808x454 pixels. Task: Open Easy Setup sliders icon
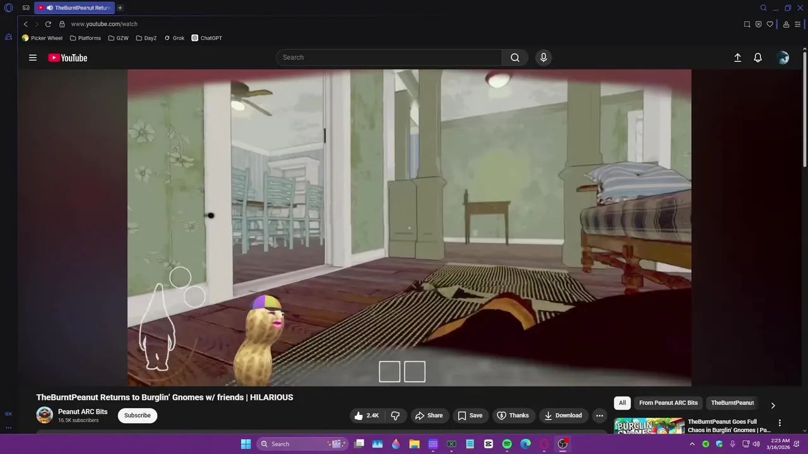click(x=798, y=24)
